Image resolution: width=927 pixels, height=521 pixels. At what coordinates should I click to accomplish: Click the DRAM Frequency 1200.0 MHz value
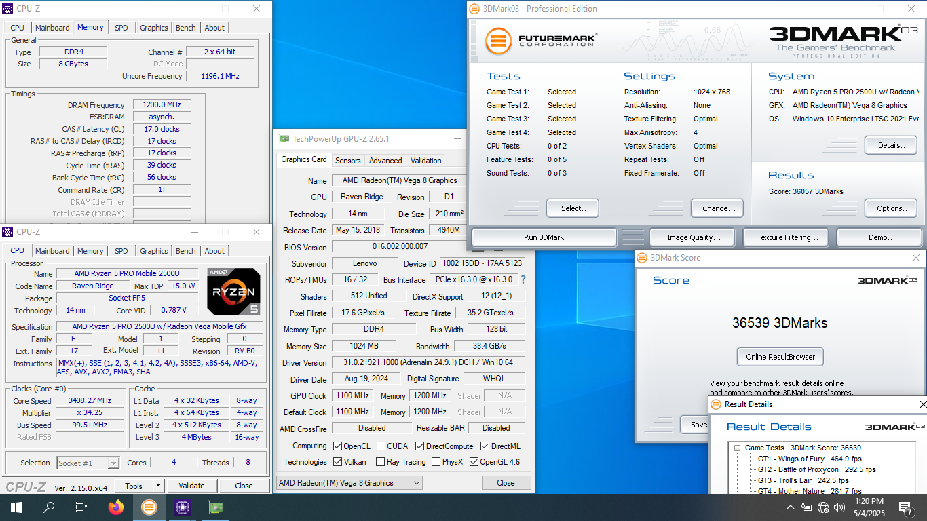[162, 105]
